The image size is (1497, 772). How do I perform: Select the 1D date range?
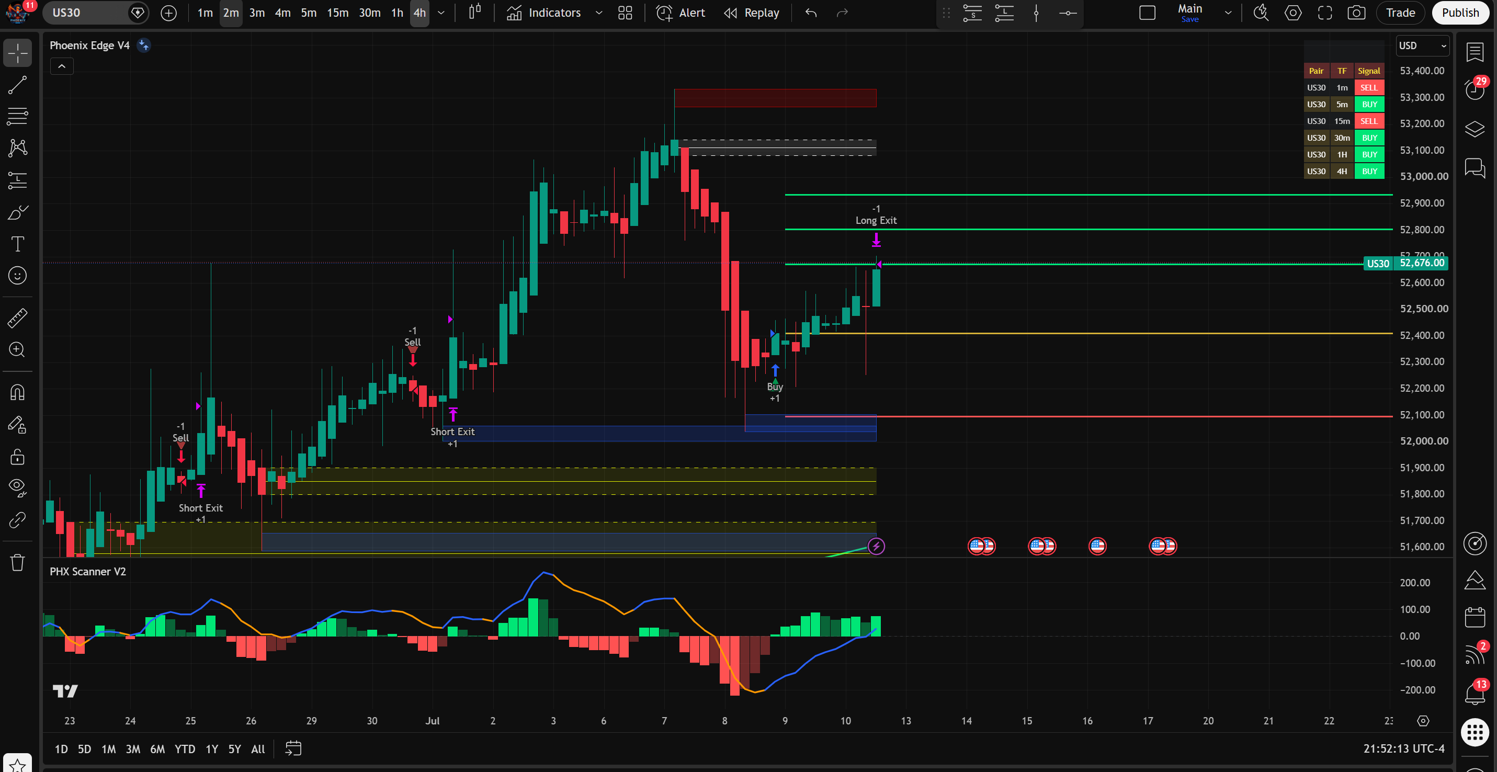tap(61, 749)
